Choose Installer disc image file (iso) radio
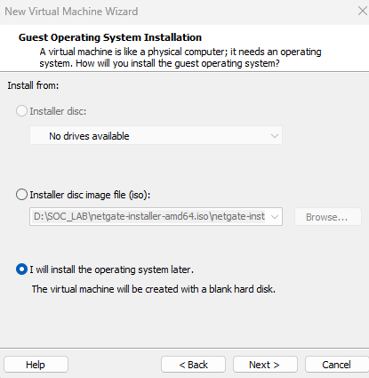Screen dimensions: 369x378 click(21, 195)
